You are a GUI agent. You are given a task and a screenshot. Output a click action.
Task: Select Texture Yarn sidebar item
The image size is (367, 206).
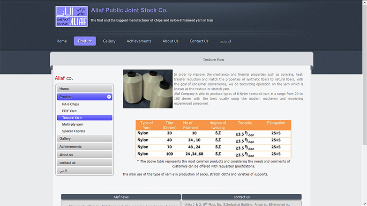[x=84, y=118]
